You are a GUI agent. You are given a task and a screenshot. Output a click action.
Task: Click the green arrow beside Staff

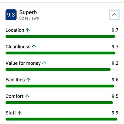(19, 113)
